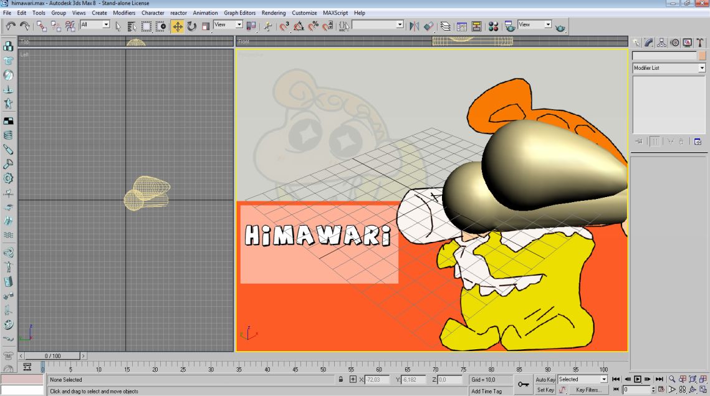Switch to the Modify command panel tab
The image size is (710, 396).
click(x=650, y=42)
